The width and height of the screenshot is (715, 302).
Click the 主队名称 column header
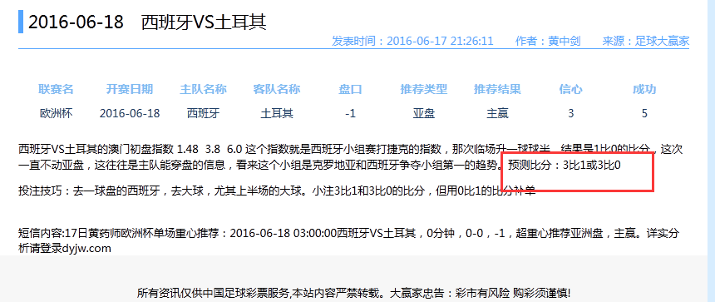[204, 89]
